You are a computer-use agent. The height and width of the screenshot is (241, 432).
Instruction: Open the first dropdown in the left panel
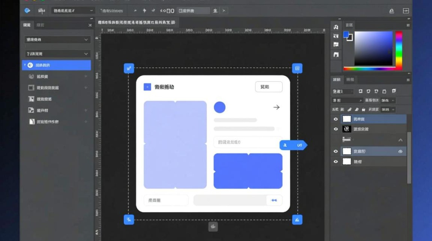(58, 40)
